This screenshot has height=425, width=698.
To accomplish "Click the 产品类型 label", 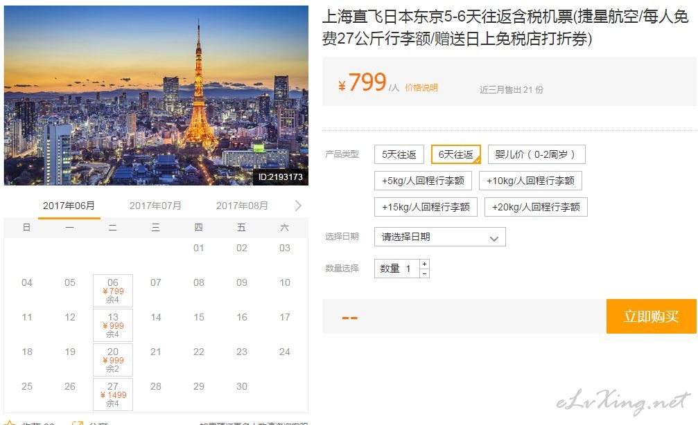I will pyautogui.click(x=342, y=154).
